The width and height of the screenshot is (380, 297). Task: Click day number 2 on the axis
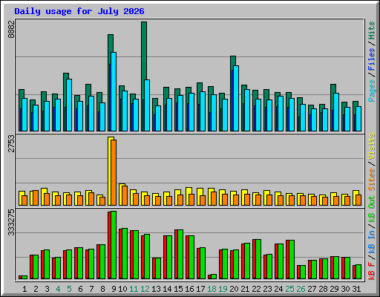(x=36, y=289)
